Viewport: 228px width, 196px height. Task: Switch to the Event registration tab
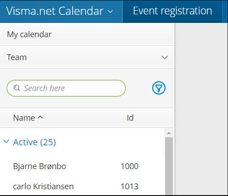[x=172, y=11]
